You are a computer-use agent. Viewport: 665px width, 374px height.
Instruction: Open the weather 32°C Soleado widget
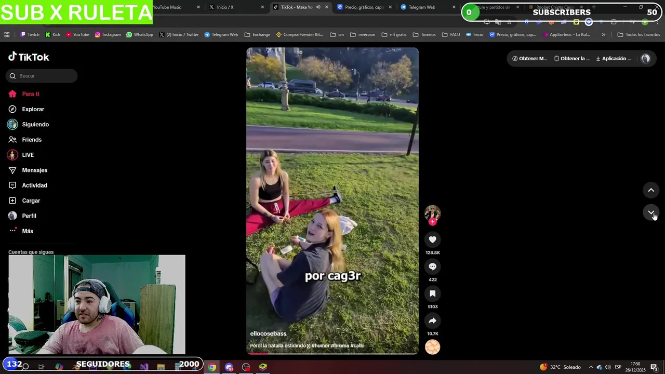tap(560, 367)
